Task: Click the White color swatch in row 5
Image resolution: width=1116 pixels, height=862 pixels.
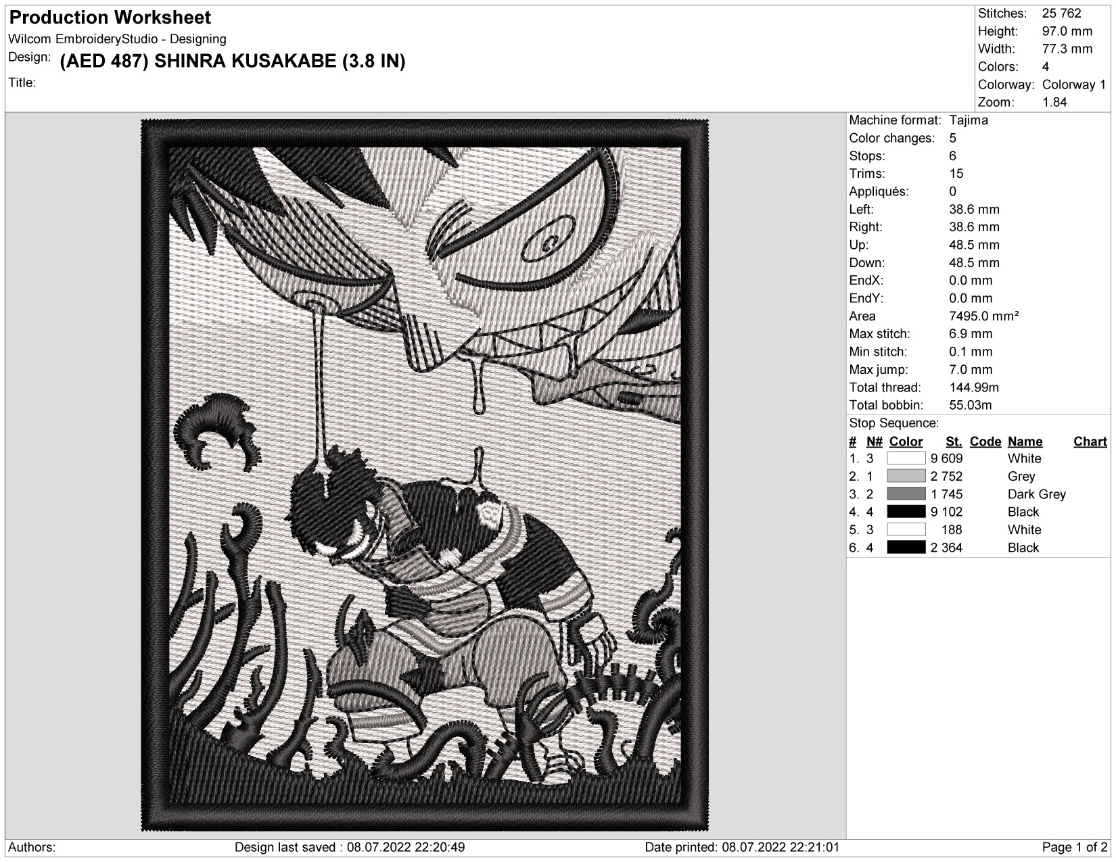Action: tap(906, 529)
